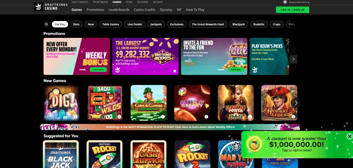Open the Coins & Clovers game thumbnail
Viewport: 353px width, 168px height.
tap(149, 103)
